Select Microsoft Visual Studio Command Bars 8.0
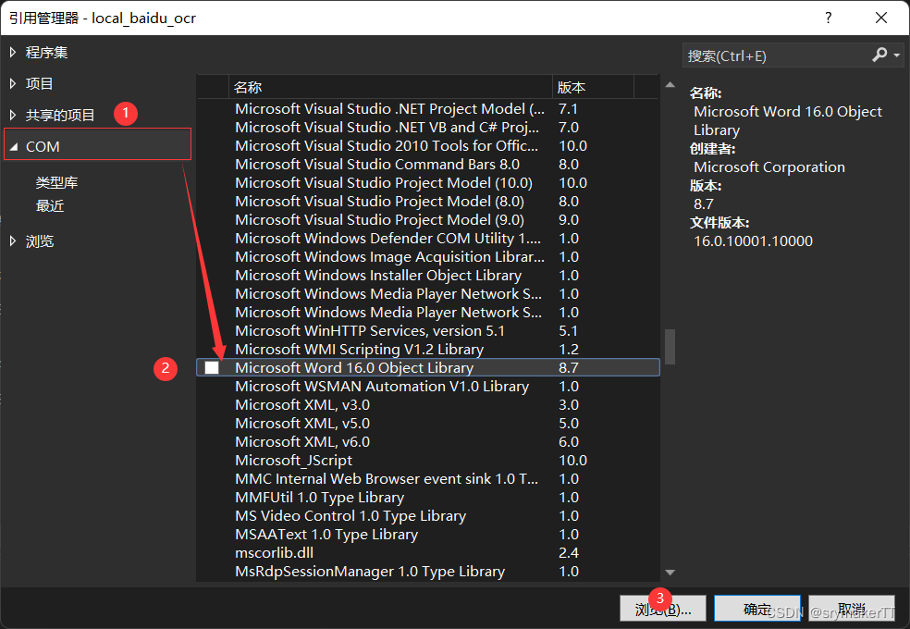Viewport: 910px width, 629px height. pyautogui.click(x=428, y=165)
